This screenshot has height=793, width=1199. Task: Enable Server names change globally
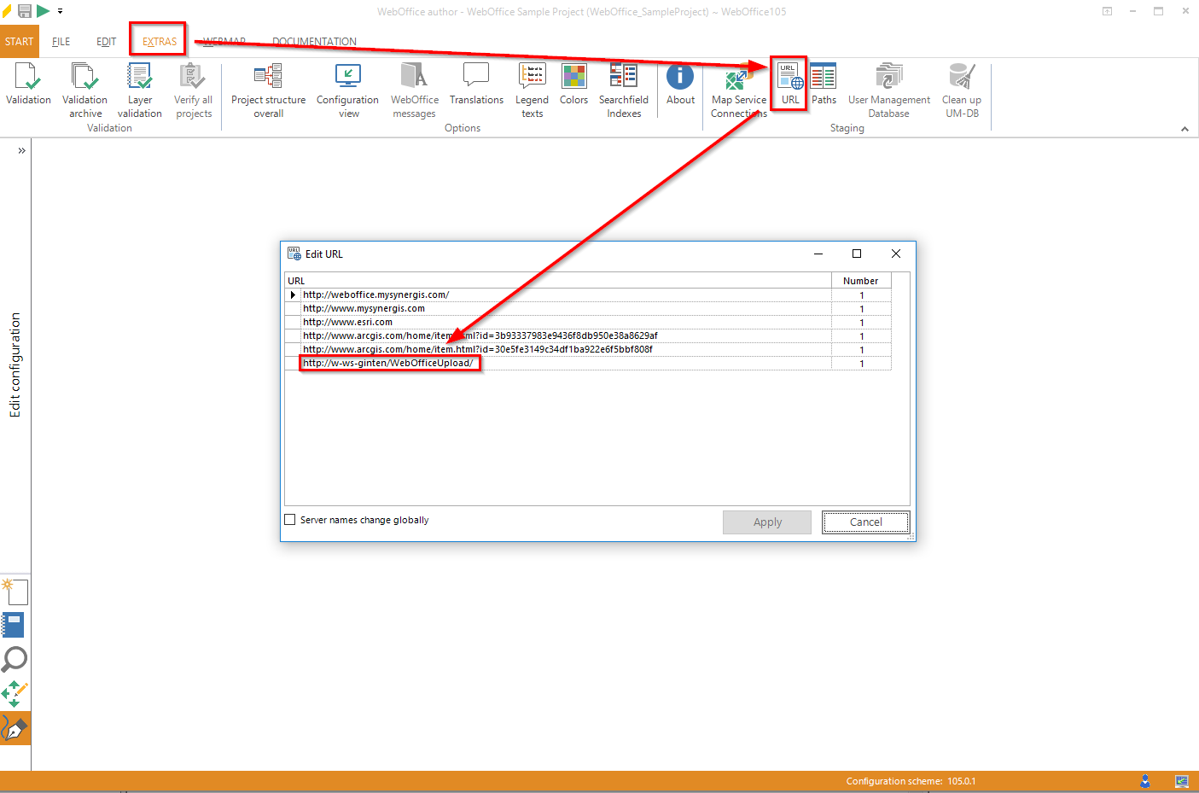coord(290,519)
